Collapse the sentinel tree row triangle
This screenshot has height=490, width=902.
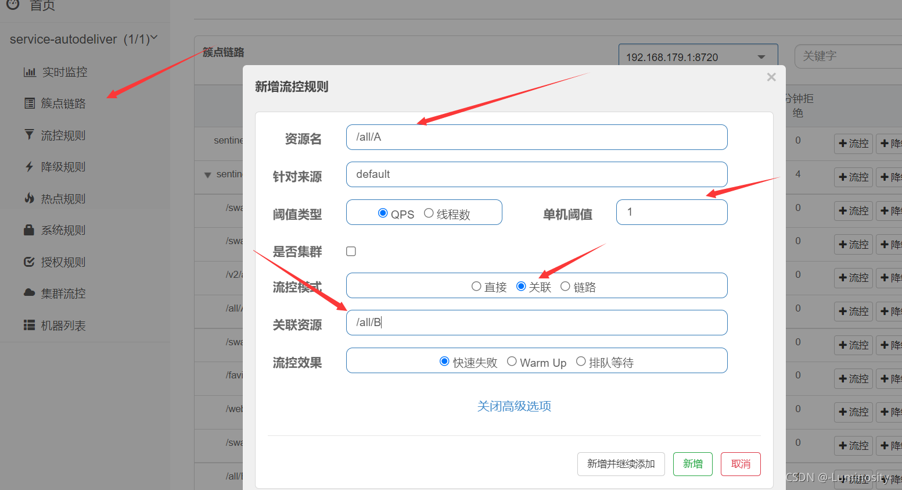pyautogui.click(x=208, y=175)
